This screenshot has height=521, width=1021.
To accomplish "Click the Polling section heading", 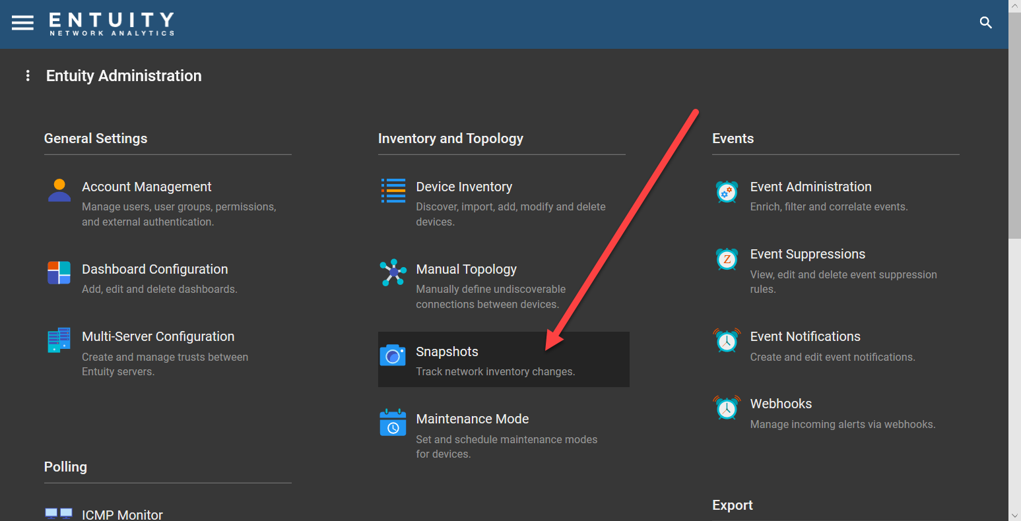I will (x=65, y=467).
